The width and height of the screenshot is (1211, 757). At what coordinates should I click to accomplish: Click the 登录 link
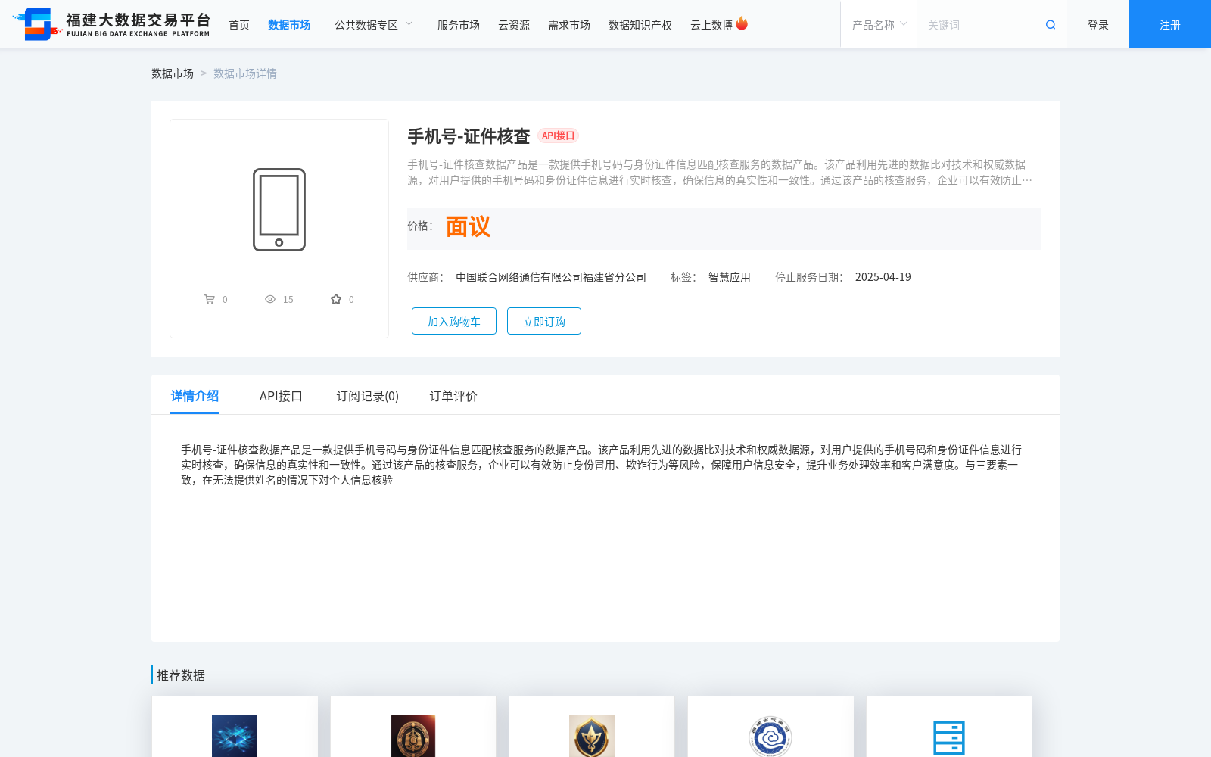1098,25
